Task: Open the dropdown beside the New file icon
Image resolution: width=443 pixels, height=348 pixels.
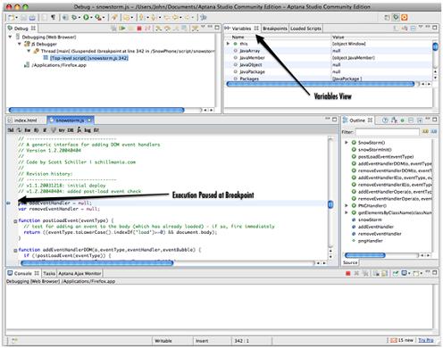Action: pos(16,18)
